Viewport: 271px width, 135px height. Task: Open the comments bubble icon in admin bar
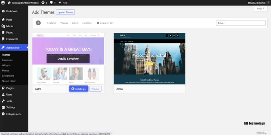51,3
